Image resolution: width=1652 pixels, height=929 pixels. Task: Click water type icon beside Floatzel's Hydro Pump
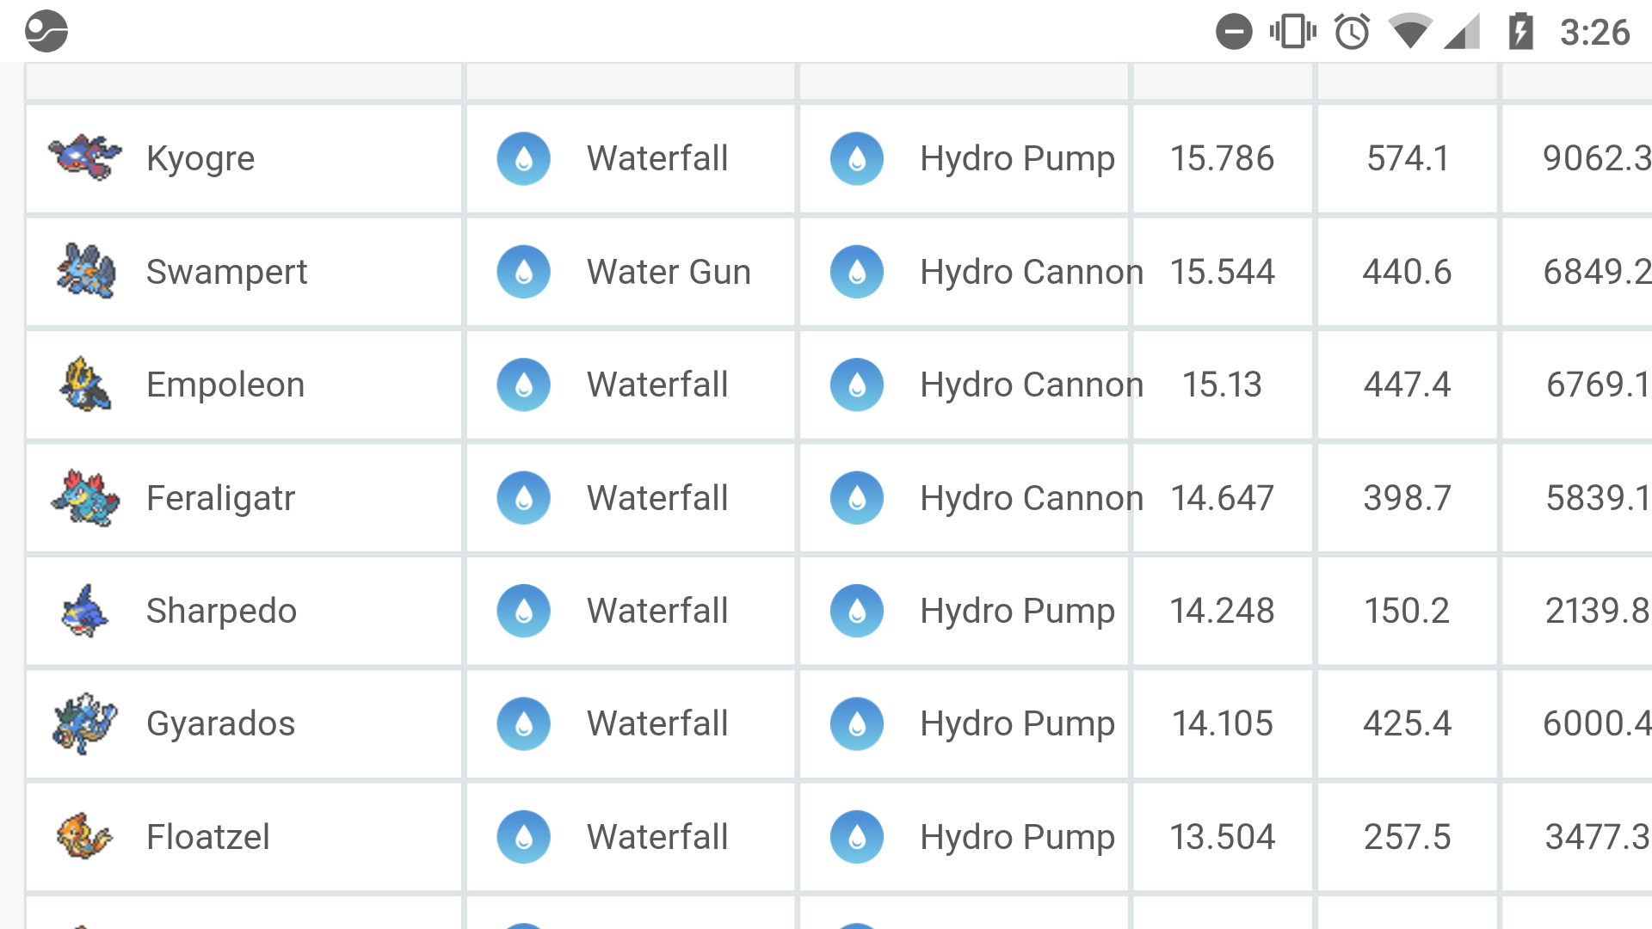857,837
